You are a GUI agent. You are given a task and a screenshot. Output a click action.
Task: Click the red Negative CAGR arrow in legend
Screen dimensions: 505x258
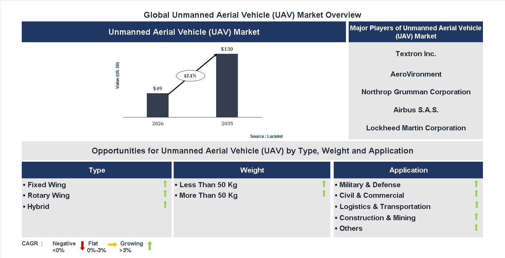point(82,246)
